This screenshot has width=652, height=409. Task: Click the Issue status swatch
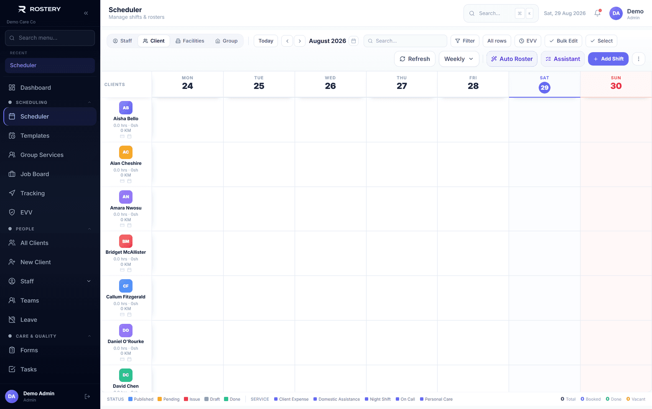click(x=186, y=399)
